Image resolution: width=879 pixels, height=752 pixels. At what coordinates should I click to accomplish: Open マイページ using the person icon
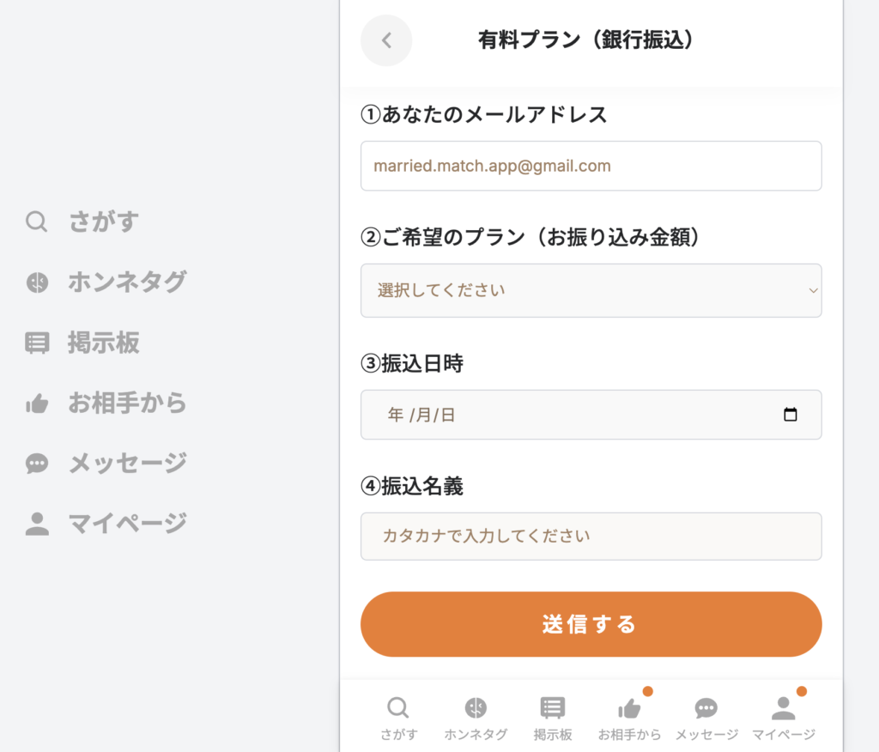[x=782, y=709]
